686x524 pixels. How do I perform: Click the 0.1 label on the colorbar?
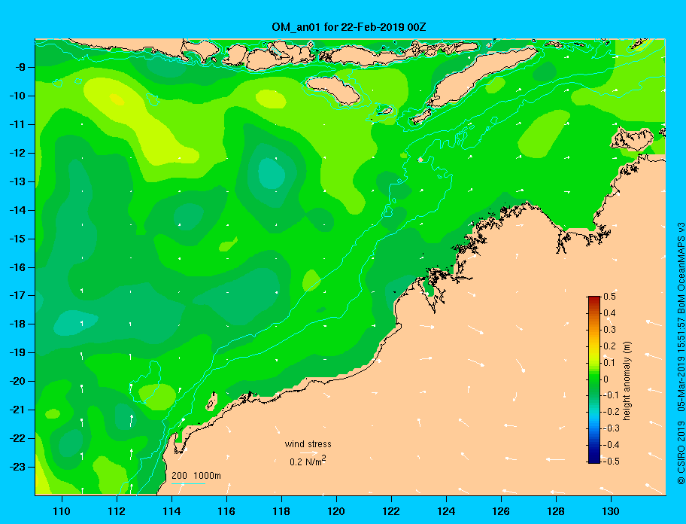pos(610,362)
